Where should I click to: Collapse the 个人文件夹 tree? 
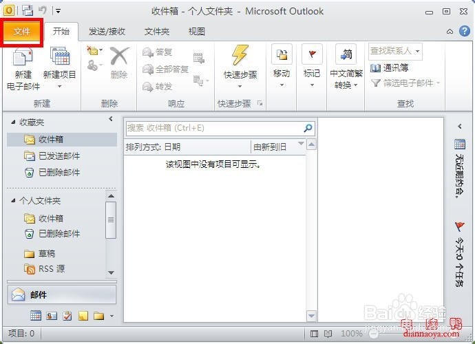[x=13, y=200]
